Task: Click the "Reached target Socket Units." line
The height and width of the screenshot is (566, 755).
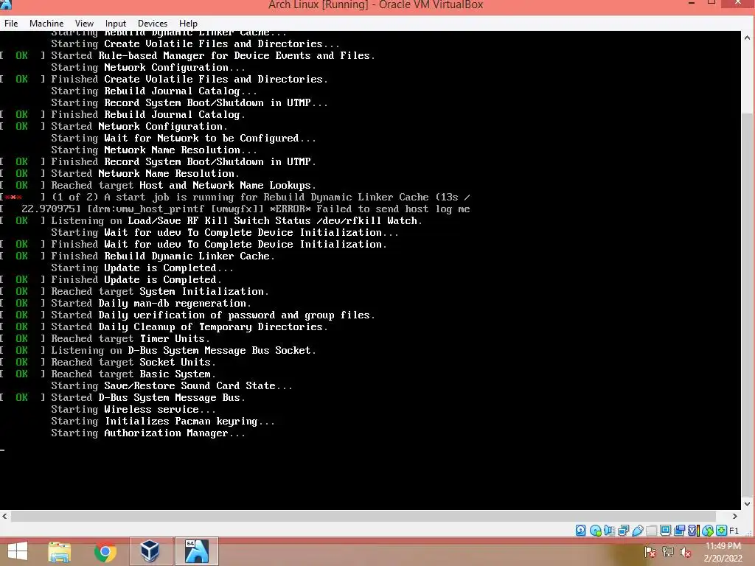Action: [108, 363]
